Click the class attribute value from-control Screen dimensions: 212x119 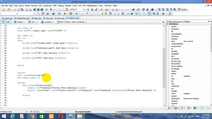coord(188,41)
